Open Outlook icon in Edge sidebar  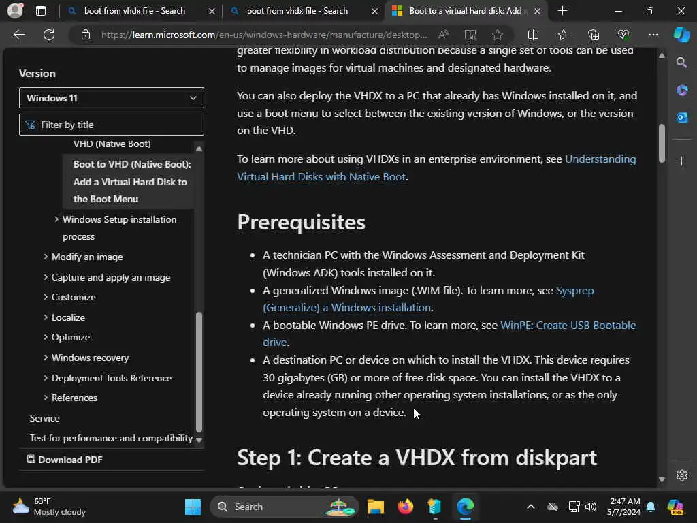682,117
